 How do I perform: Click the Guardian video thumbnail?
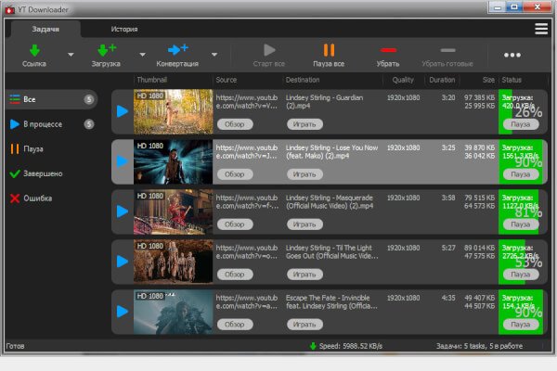[173, 111]
